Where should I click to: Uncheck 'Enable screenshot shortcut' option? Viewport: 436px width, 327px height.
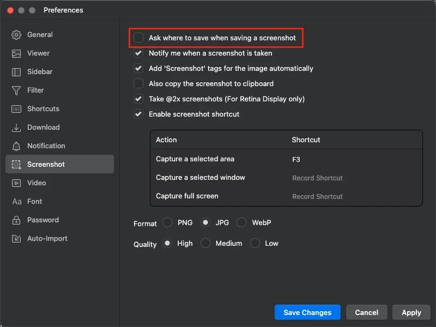[138, 114]
